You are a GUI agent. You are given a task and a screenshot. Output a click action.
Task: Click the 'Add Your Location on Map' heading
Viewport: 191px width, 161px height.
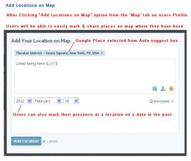pyautogui.click(x=41, y=41)
